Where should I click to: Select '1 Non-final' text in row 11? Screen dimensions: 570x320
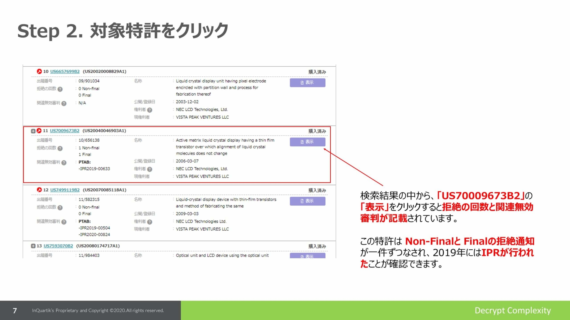pyautogui.click(x=89, y=148)
